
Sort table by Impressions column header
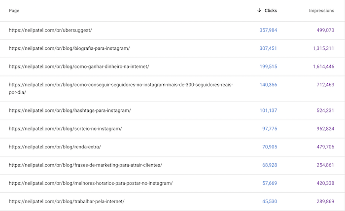pyautogui.click(x=321, y=10)
